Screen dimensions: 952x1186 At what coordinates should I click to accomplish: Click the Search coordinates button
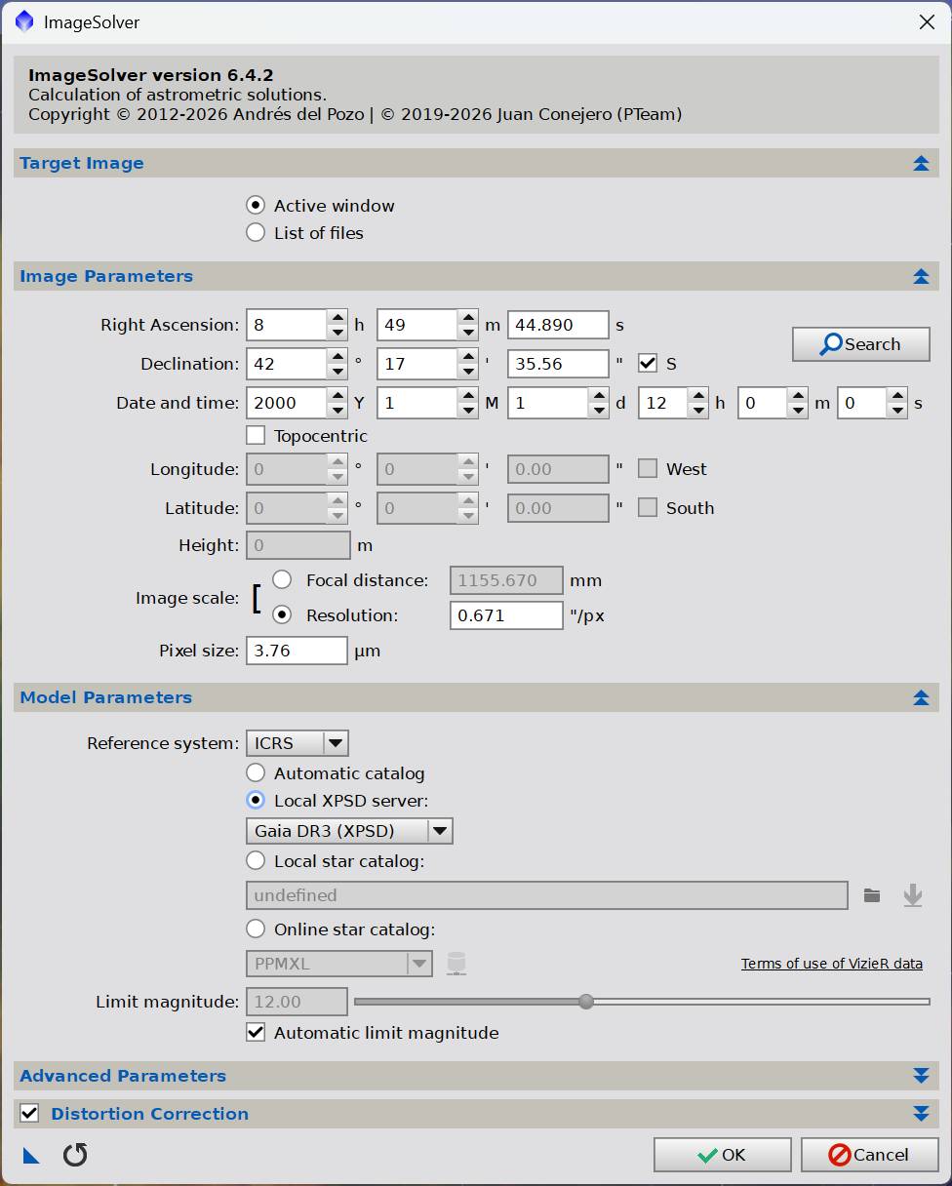pos(861,344)
